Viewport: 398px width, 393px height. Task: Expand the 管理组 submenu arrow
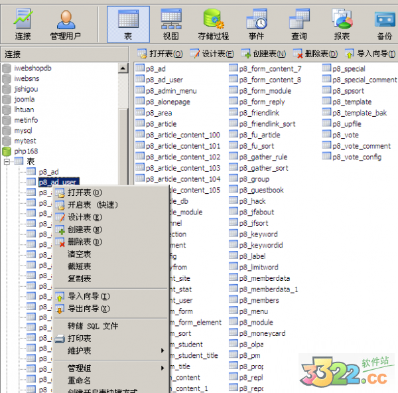click(162, 368)
